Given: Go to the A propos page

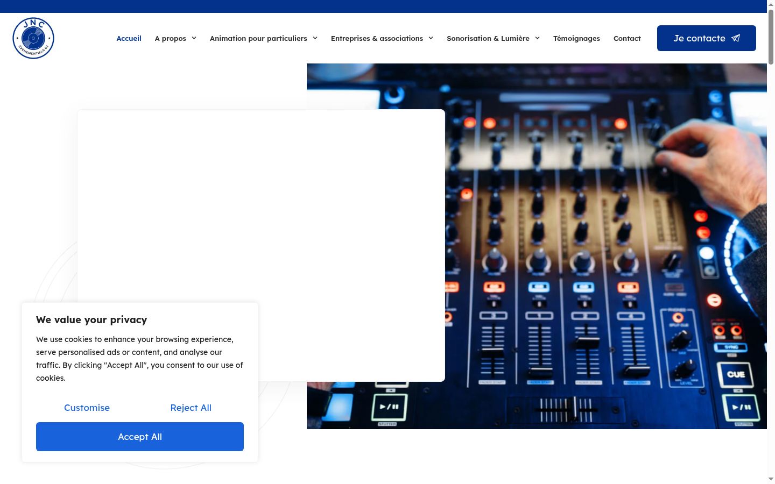Looking at the screenshot, I should point(170,38).
